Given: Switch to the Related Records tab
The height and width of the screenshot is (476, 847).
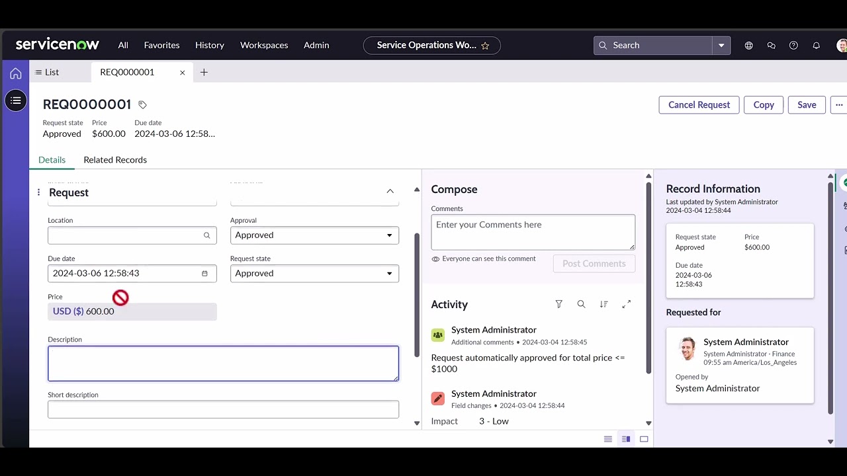Looking at the screenshot, I should [115, 160].
